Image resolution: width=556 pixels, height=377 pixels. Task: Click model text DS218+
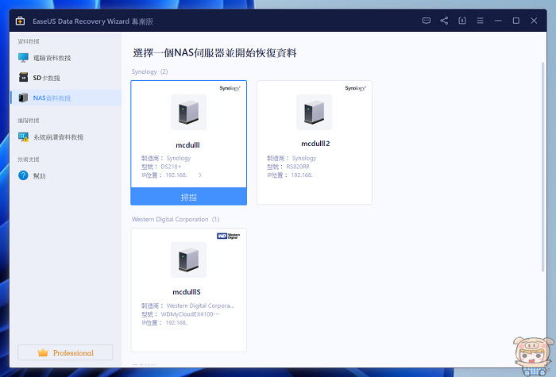(171, 167)
